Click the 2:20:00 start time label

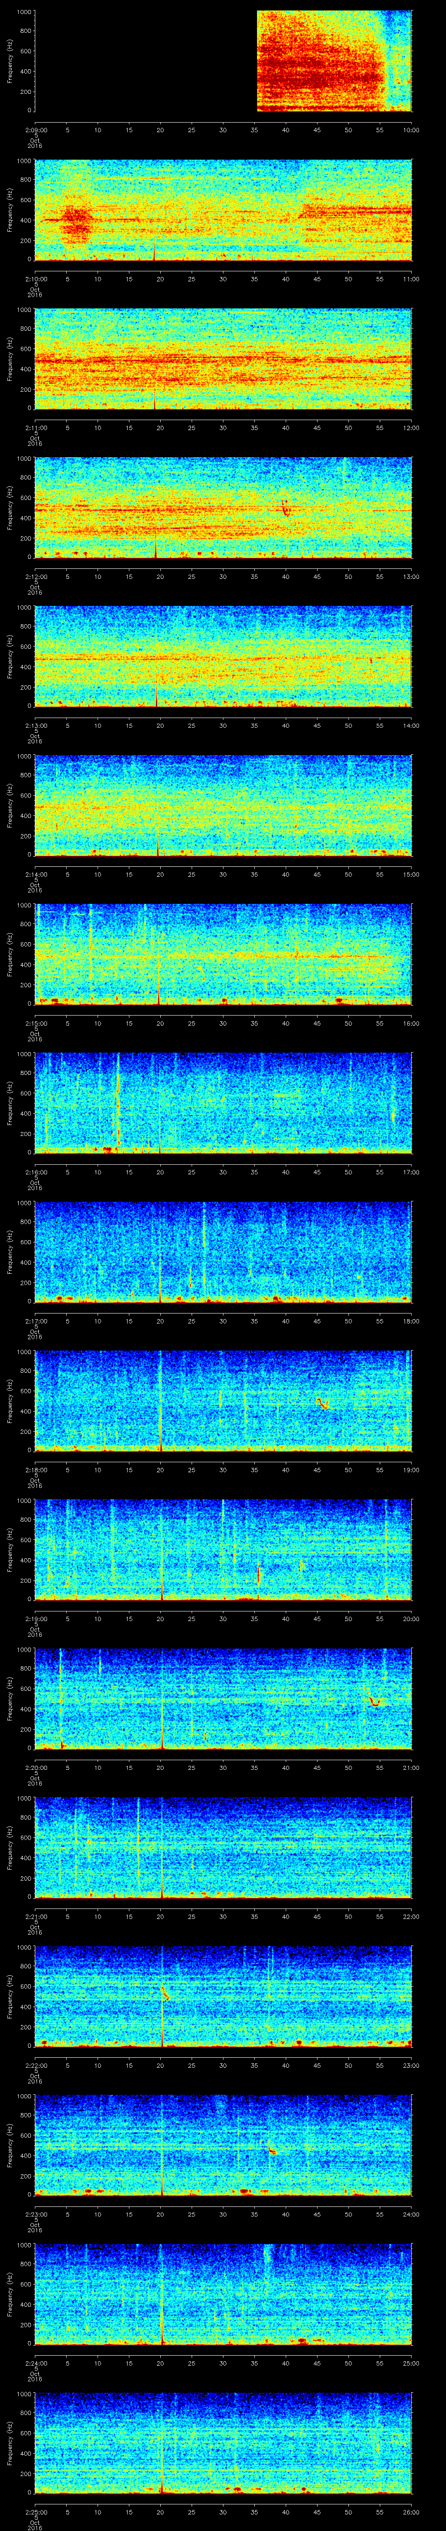[x=35, y=1768]
